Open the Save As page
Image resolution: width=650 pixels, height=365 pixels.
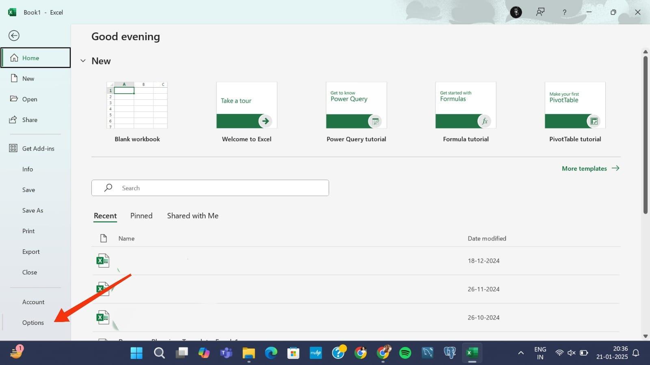pos(36,210)
